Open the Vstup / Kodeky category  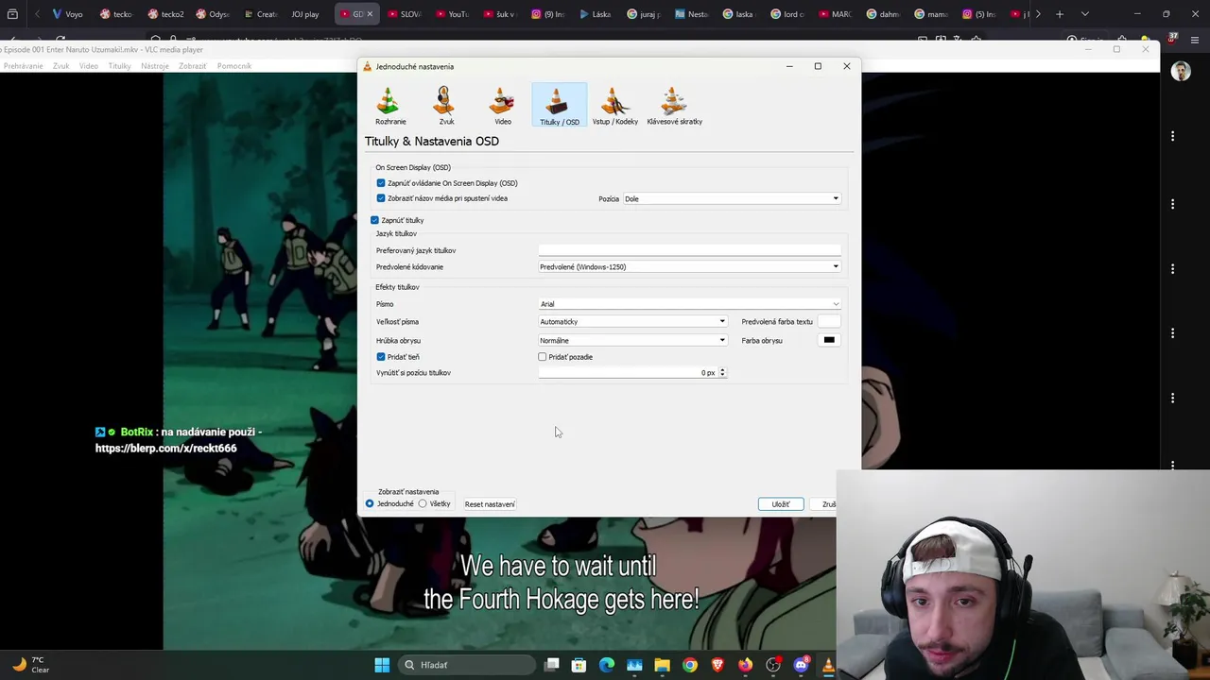click(614, 105)
